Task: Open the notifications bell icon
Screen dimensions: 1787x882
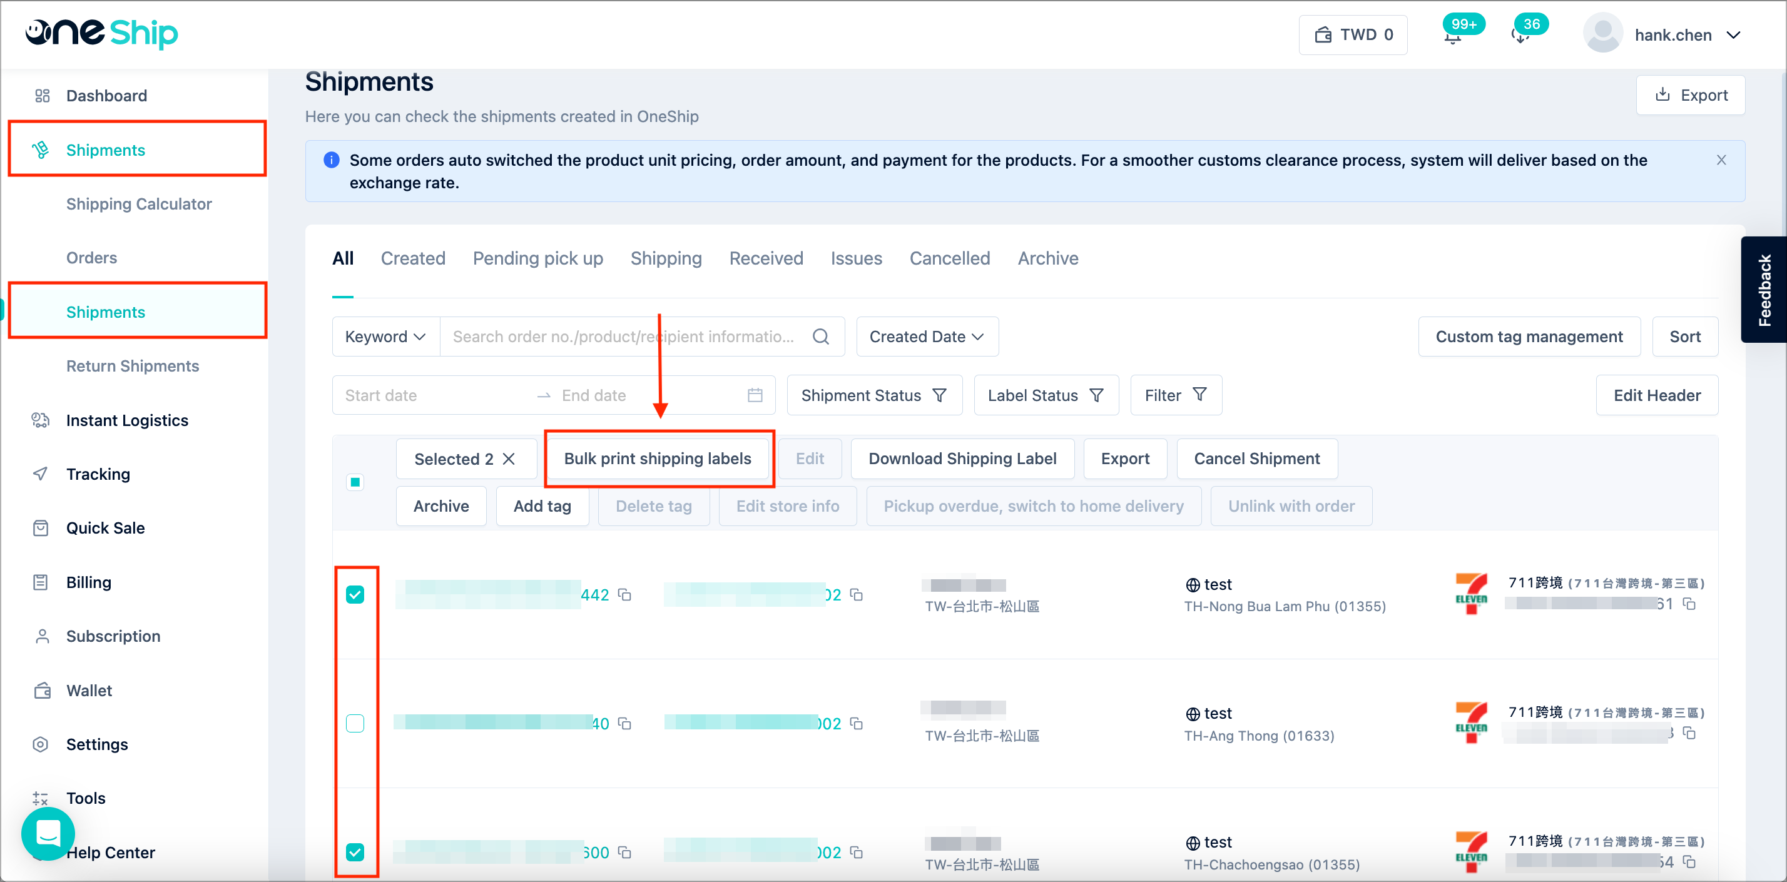Action: (x=1453, y=36)
